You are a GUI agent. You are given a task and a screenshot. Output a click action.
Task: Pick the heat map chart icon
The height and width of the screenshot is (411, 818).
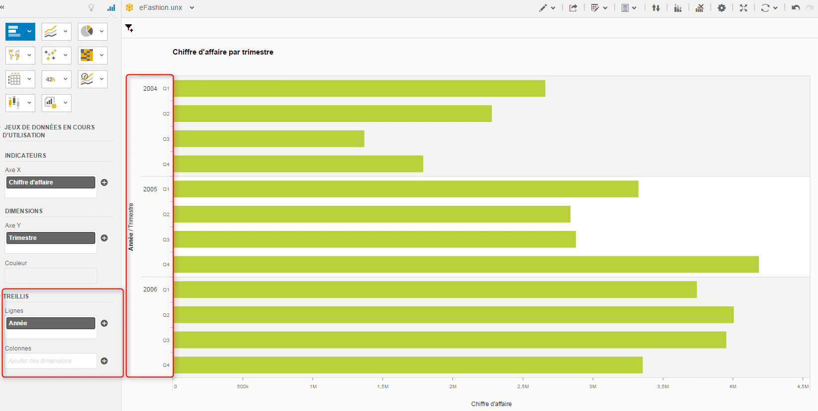pos(87,55)
